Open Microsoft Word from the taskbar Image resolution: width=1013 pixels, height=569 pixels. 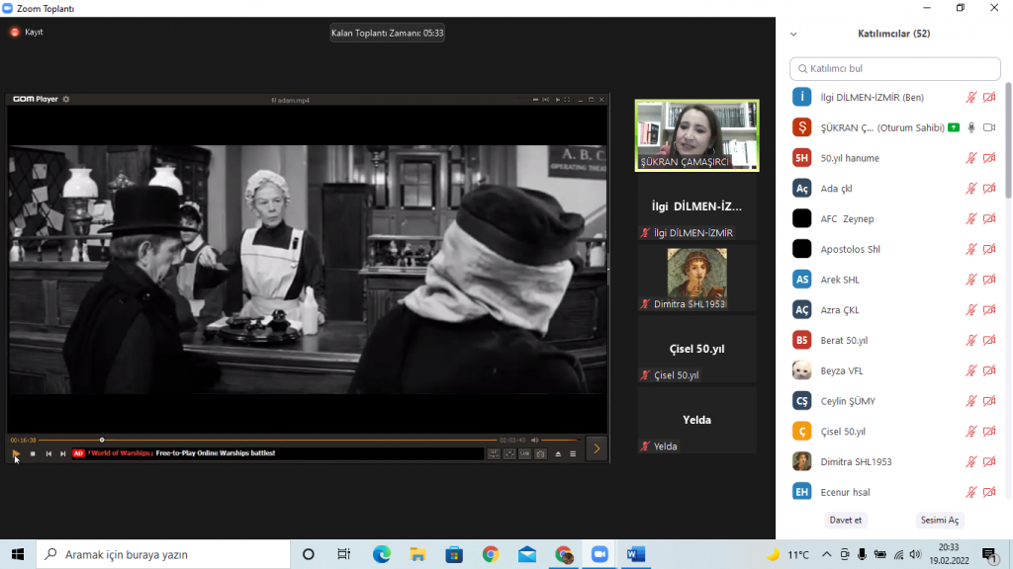(x=634, y=555)
